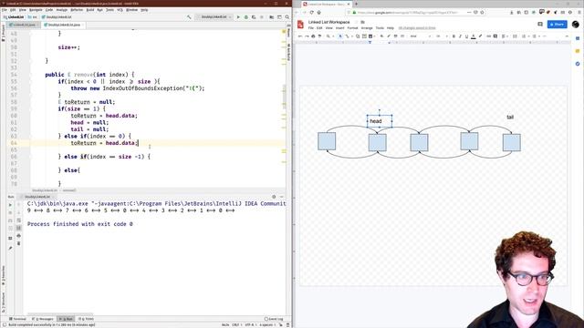
Task: Apply Italic formatting in Drawings toolbar
Action: click(x=460, y=36)
